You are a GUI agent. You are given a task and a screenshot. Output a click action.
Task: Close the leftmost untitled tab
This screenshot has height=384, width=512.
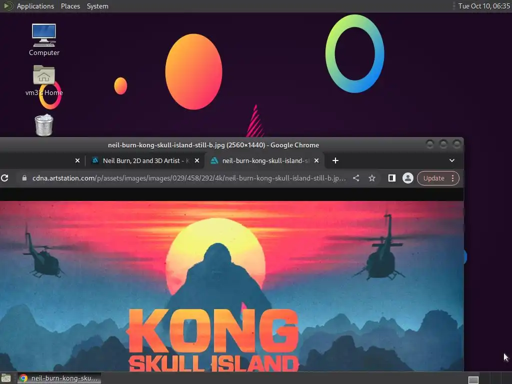[77, 160]
